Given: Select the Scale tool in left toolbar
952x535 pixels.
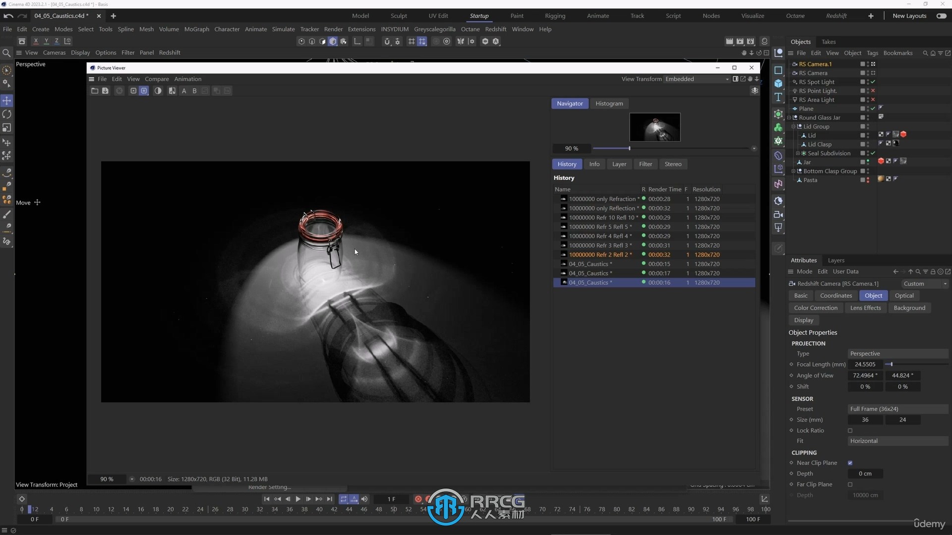Looking at the screenshot, I should (6, 128).
